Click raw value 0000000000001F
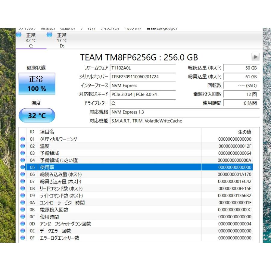The width and height of the screenshot is (271, 271). coord(235,203)
